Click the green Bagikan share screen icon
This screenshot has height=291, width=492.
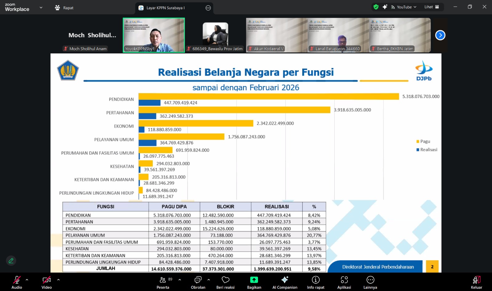pos(254,280)
